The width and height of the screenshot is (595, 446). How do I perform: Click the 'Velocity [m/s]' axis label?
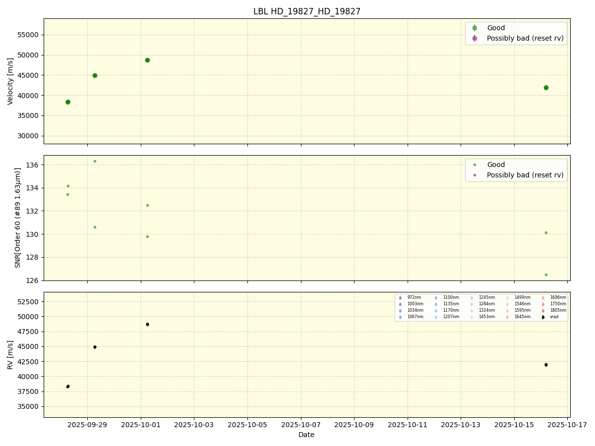[10, 81]
